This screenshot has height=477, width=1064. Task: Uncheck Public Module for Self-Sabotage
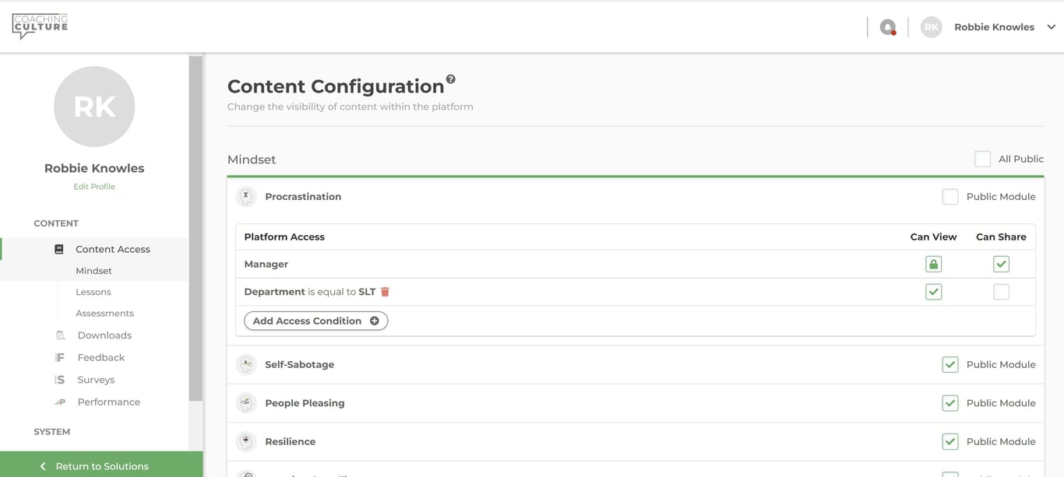949,364
